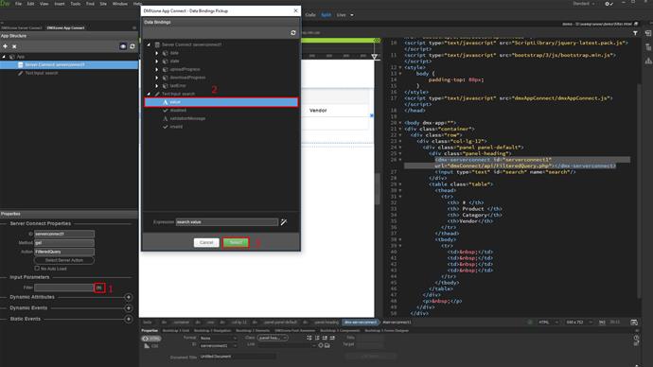Image resolution: width=653 pixels, height=367 pixels.
Task: Click the green Select button in dialog
Action: pos(236,242)
